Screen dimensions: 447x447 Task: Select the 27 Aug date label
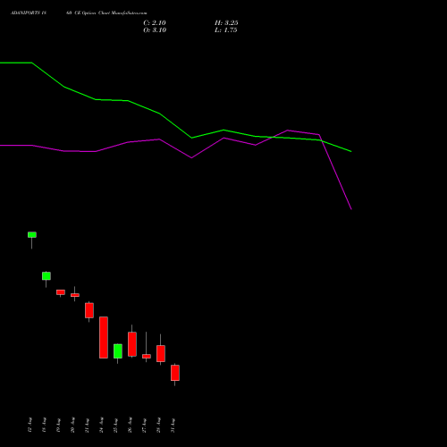click(x=144, y=426)
